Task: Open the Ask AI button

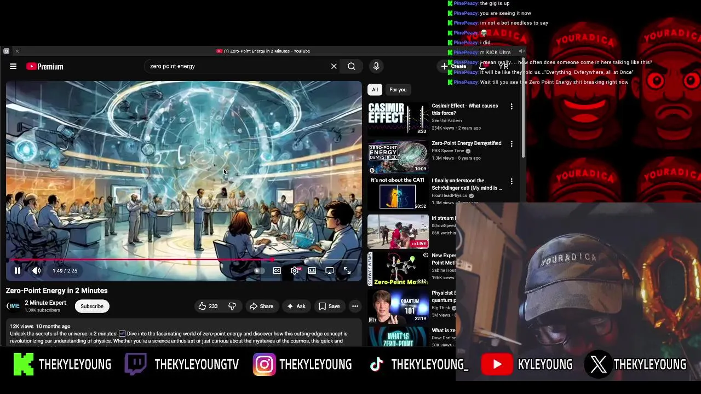Action: coord(296,306)
